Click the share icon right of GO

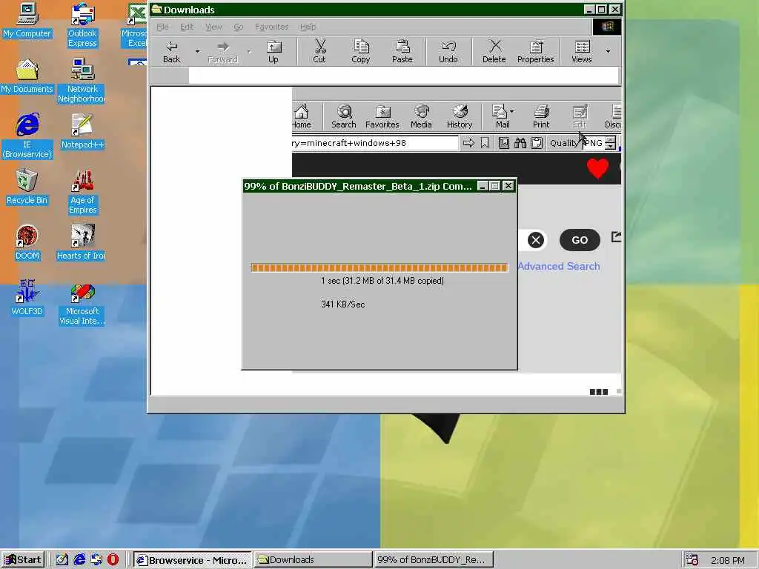pos(616,237)
